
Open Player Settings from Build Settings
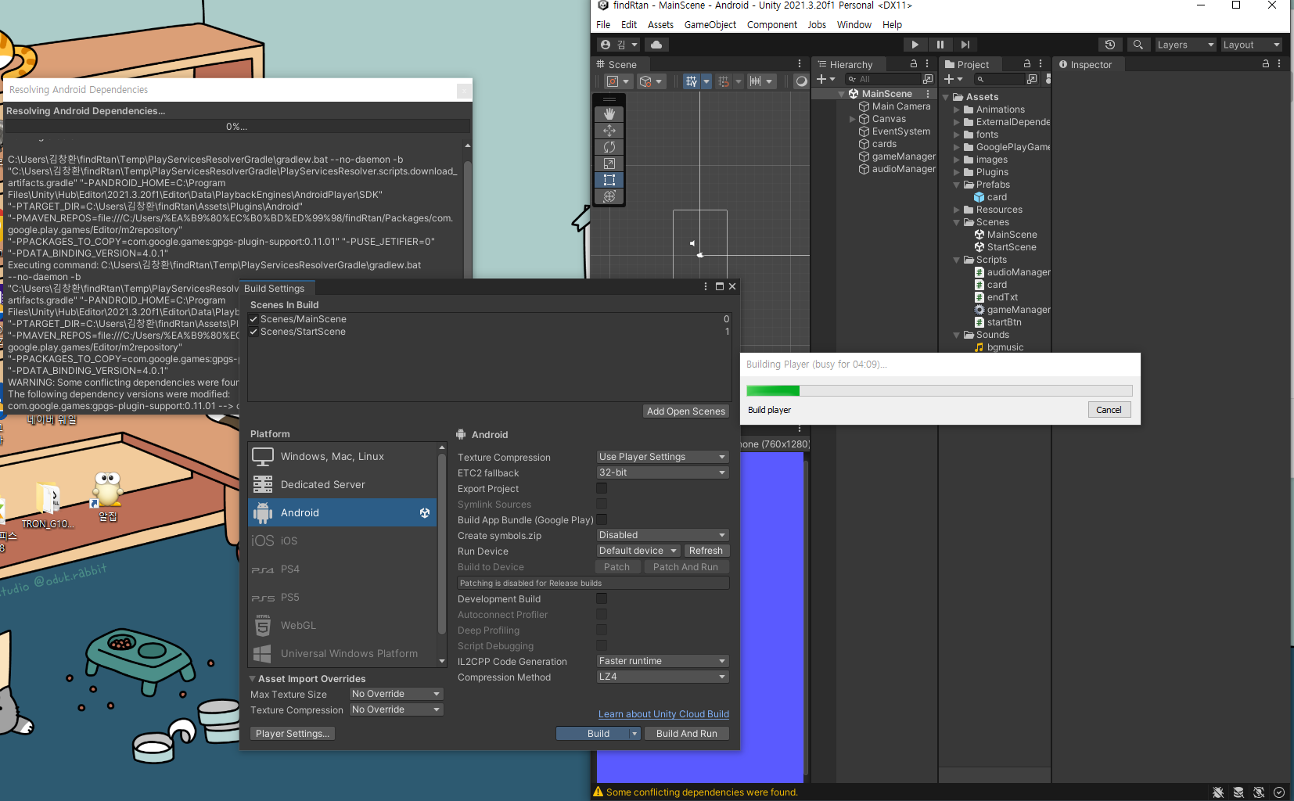coord(293,734)
